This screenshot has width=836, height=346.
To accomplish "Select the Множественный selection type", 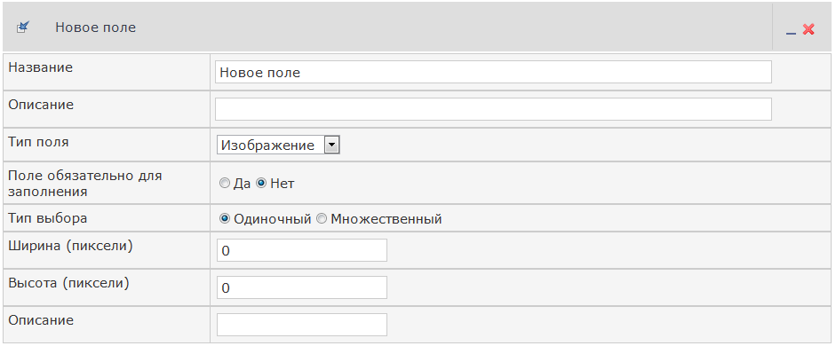I will (x=322, y=219).
